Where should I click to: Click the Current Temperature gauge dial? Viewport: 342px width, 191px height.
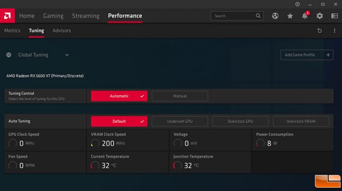pyautogui.click(x=95, y=165)
